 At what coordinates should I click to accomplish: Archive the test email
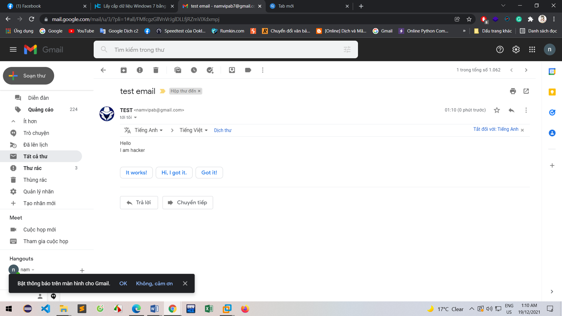124,70
